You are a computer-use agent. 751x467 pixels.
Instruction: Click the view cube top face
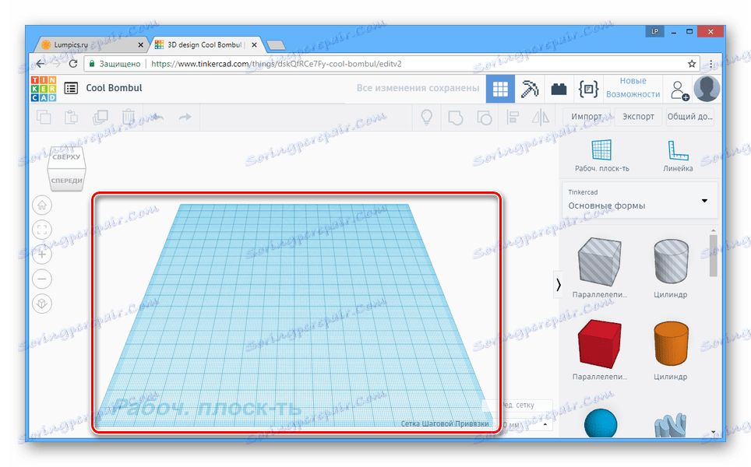click(x=66, y=157)
